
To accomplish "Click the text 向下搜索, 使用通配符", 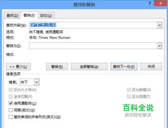I will pyautogui.click(x=46, y=32).
